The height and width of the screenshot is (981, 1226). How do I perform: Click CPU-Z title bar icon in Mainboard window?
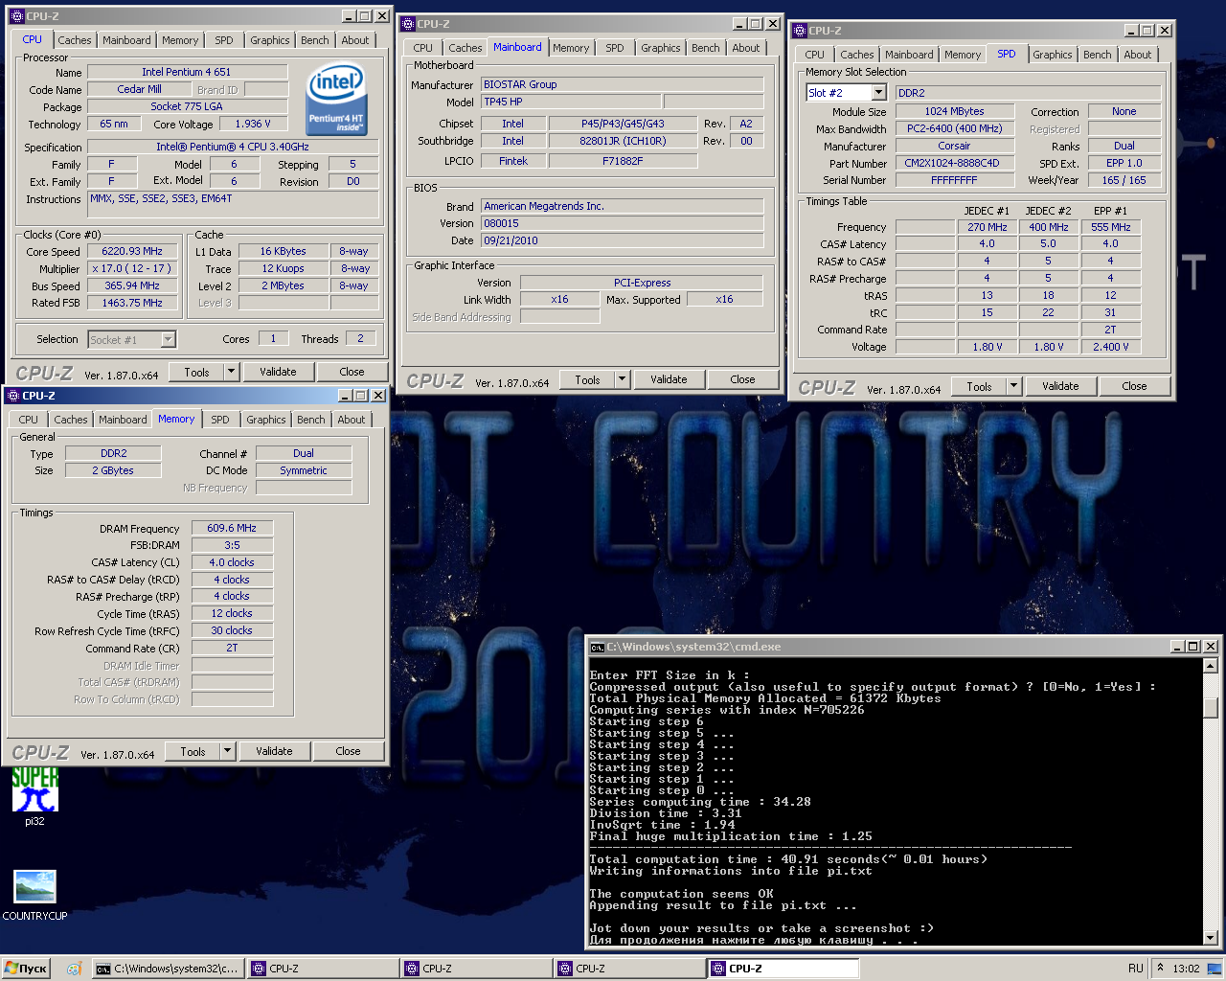pyautogui.click(x=407, y=24)
